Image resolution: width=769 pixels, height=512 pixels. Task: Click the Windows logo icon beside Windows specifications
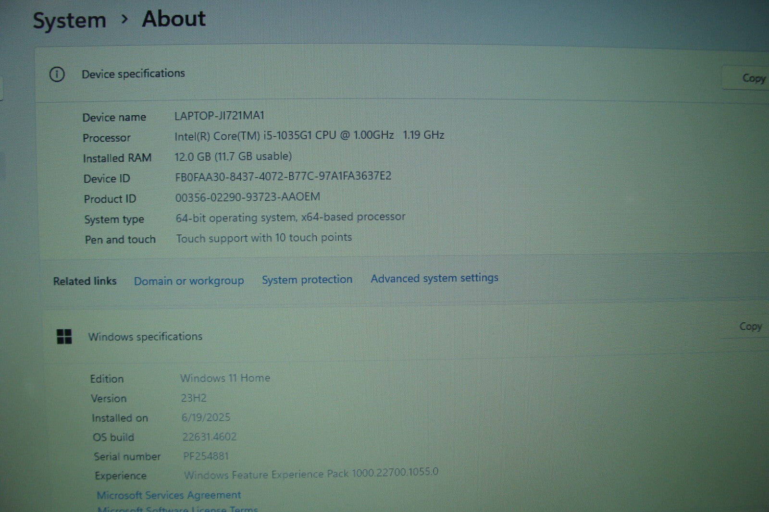64,337
